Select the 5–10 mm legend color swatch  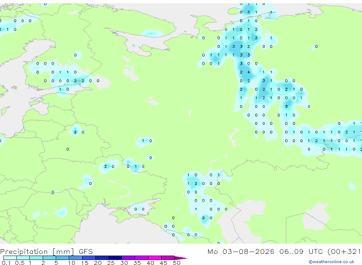[63, 258]
